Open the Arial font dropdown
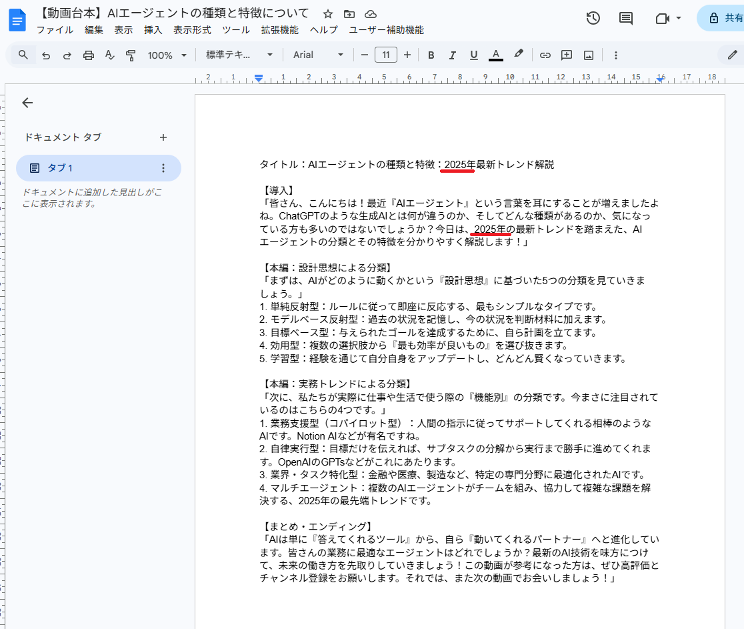 pyautogui.click(x=319, y=55)
